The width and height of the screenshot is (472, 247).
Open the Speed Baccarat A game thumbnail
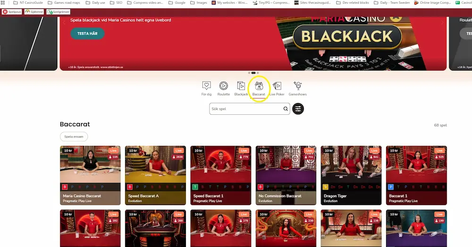tap(155, 175)
